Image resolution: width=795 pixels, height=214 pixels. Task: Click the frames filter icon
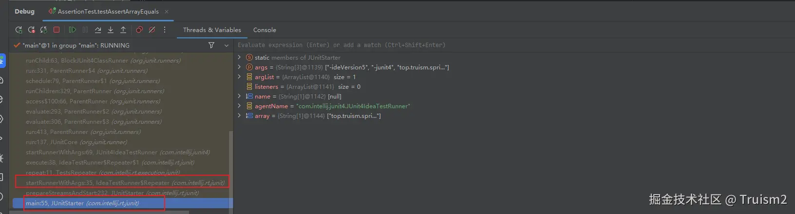point(211,45)
